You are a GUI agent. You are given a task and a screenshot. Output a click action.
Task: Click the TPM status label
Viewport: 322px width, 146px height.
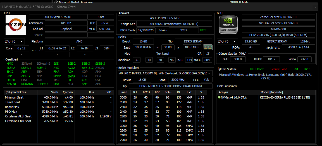click(295, 69)
